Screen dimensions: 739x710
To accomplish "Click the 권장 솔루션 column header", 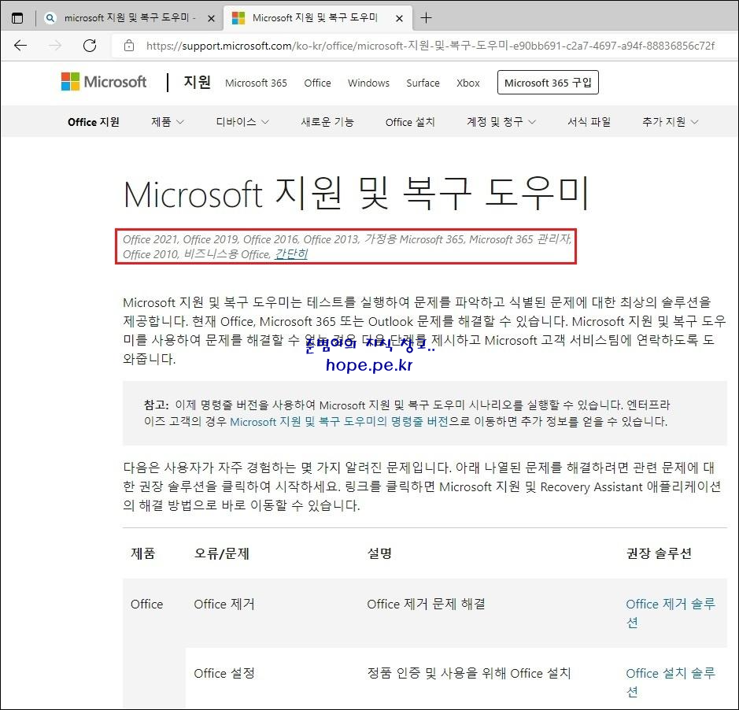I will pos(659,553).
